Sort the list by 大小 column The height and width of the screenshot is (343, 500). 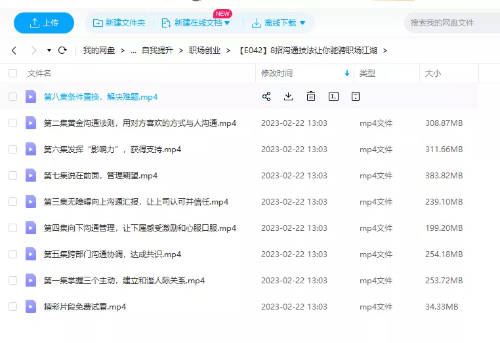[433, 73]
